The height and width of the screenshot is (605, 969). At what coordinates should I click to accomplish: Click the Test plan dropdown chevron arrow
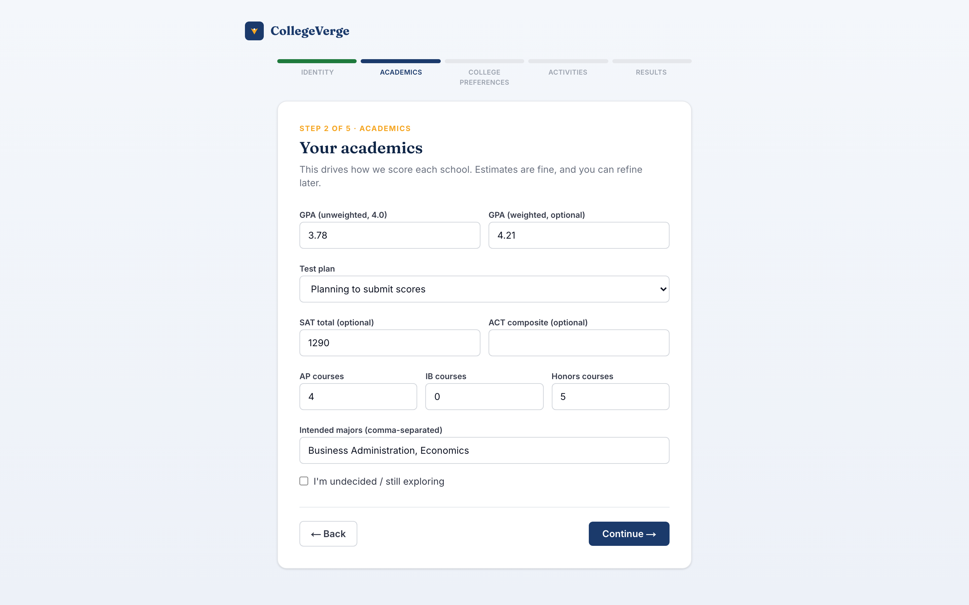click(x=663, y=289)
